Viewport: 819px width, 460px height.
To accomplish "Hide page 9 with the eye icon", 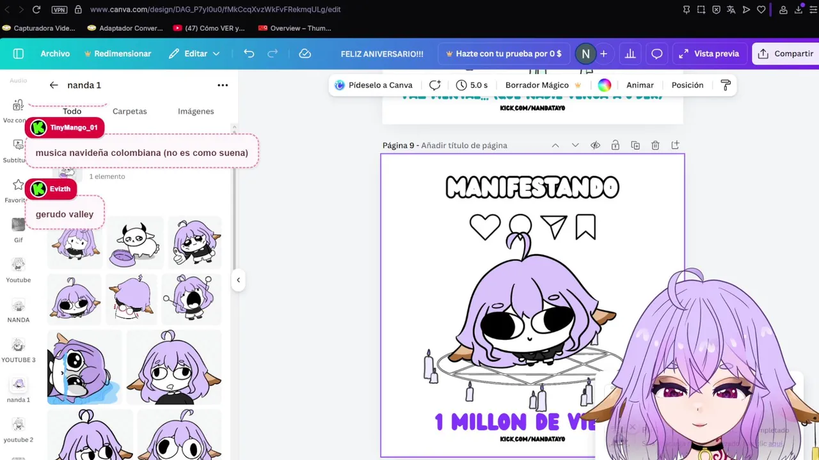I will tap(595, 146).
